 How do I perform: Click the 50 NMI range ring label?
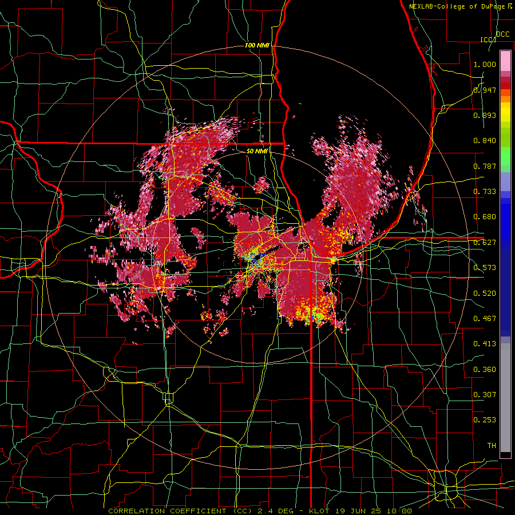[257, 151]
